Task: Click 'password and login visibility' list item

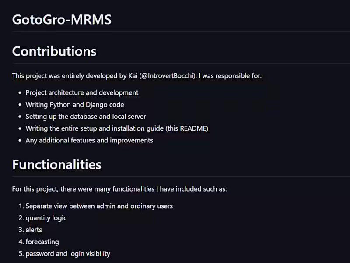Action: tap(68, 253)
